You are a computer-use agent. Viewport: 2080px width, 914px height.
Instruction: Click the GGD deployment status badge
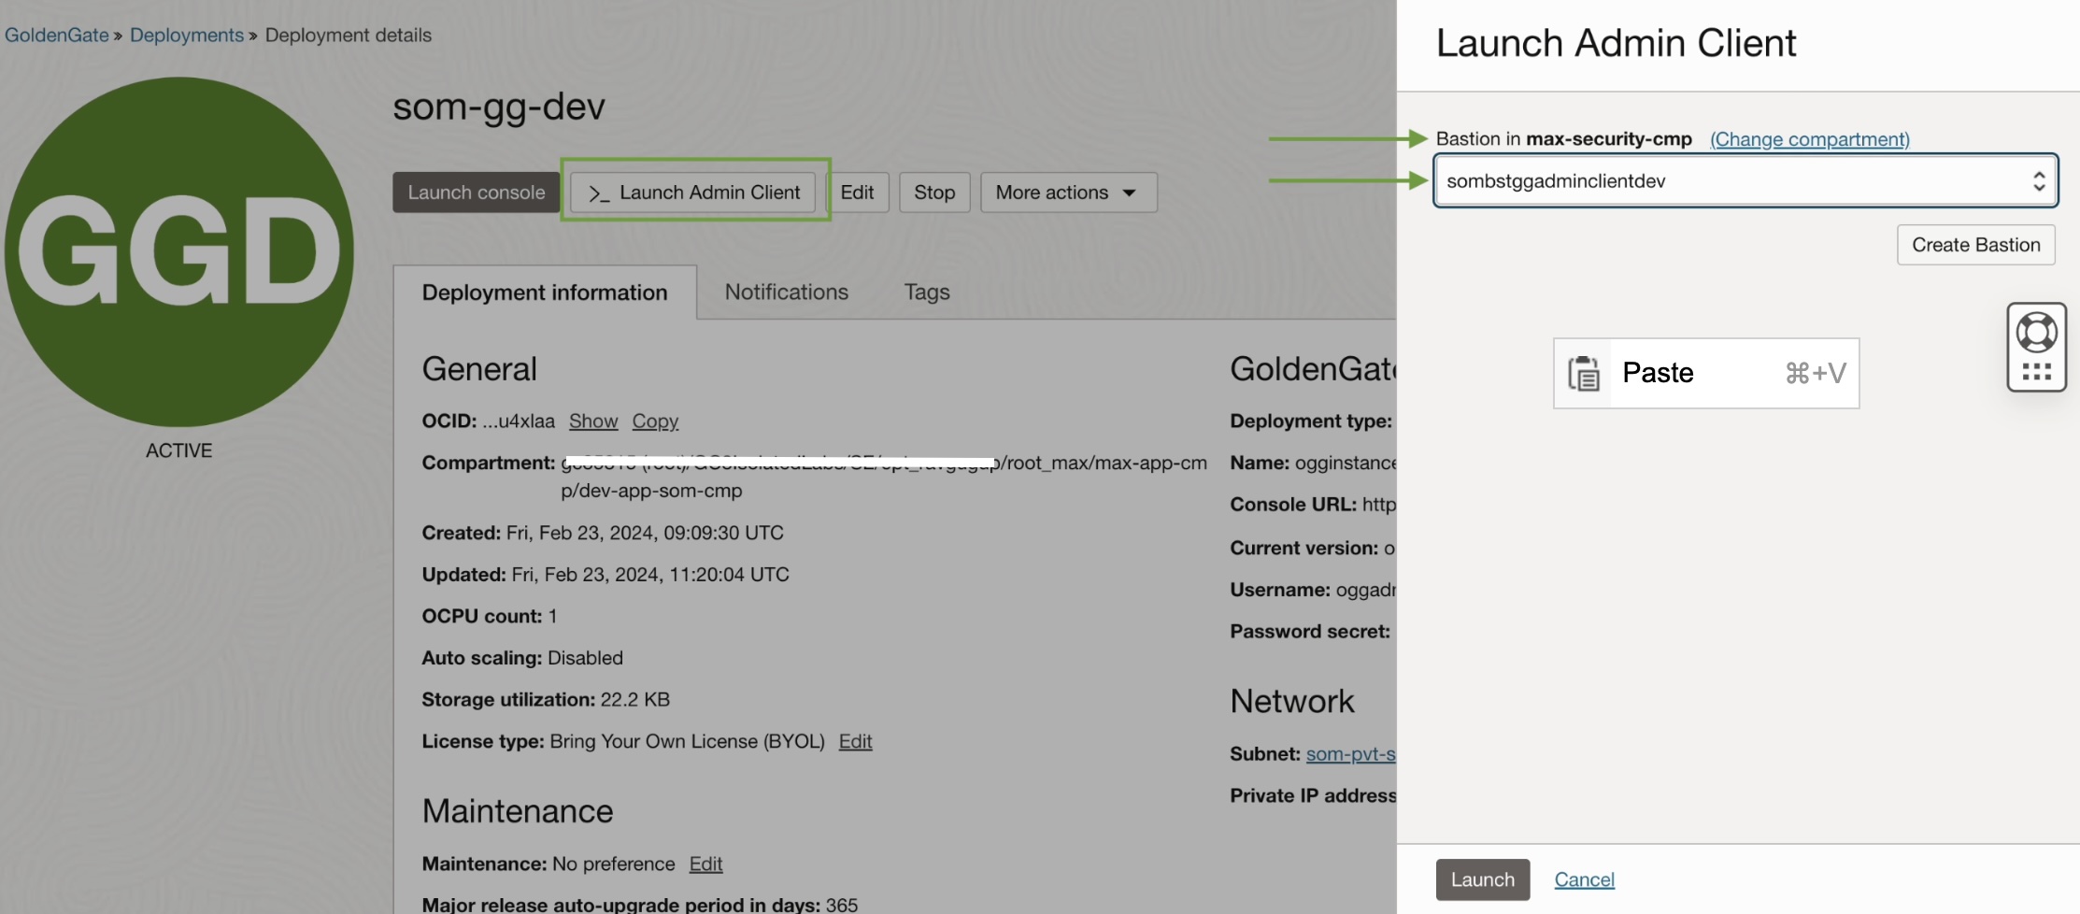pos(179,251)
